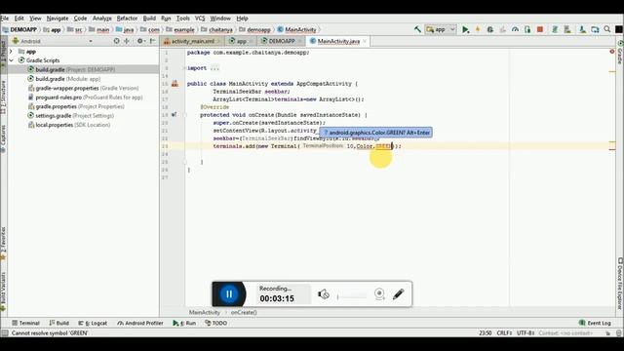Toggle tool window bars icon in status bar corner
Screen dimensions: 624x351
4,333
